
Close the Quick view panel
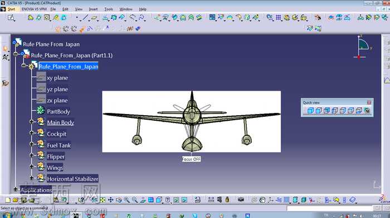[x=369, y=102]
